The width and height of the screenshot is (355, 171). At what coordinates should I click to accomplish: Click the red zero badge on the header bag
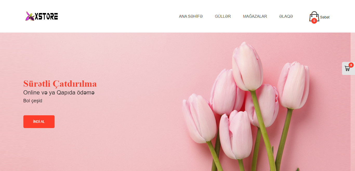point(314,21)
